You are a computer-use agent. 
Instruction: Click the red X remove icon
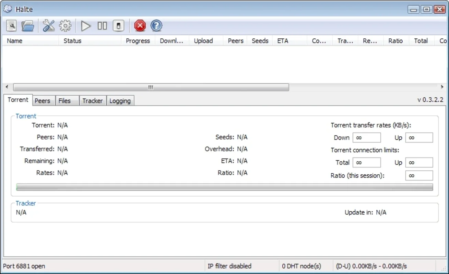coord(140,26)
